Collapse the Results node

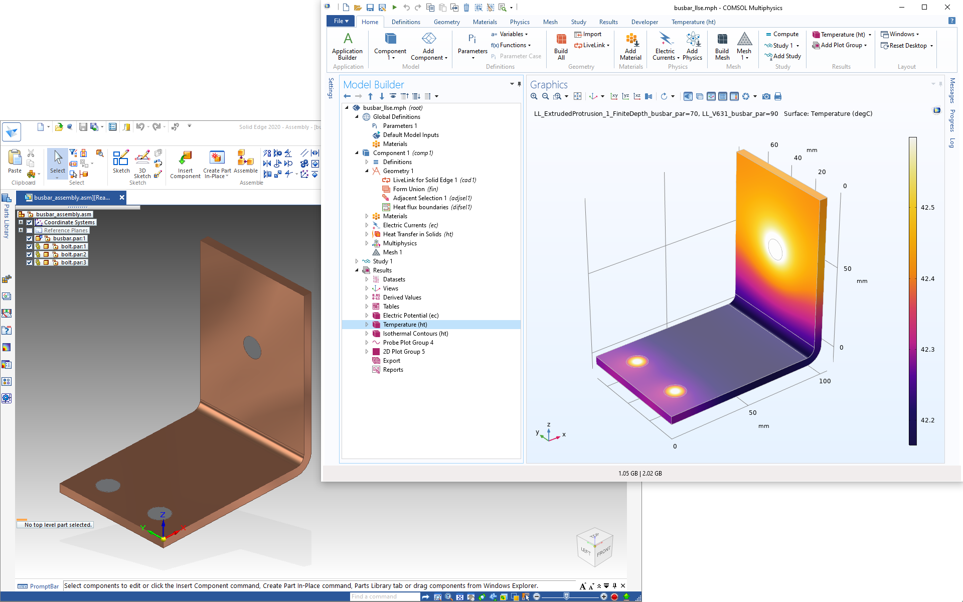pos(357,270)
